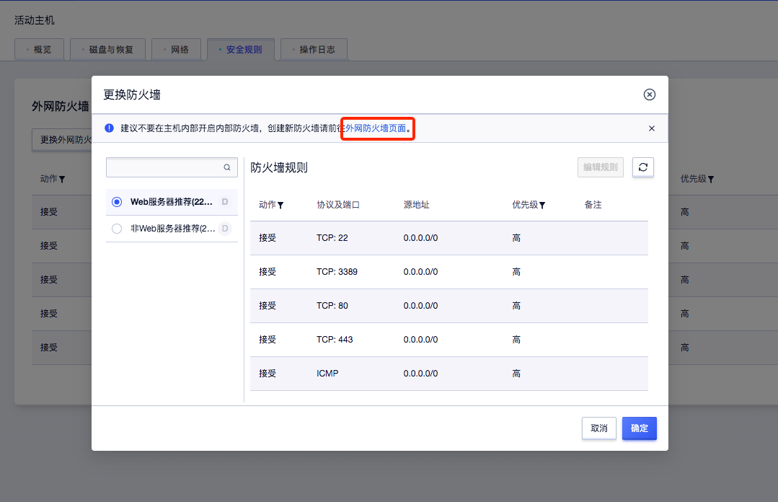Click the D badge beside Web服务器推荐
The image size is (778, 502).
225,202
